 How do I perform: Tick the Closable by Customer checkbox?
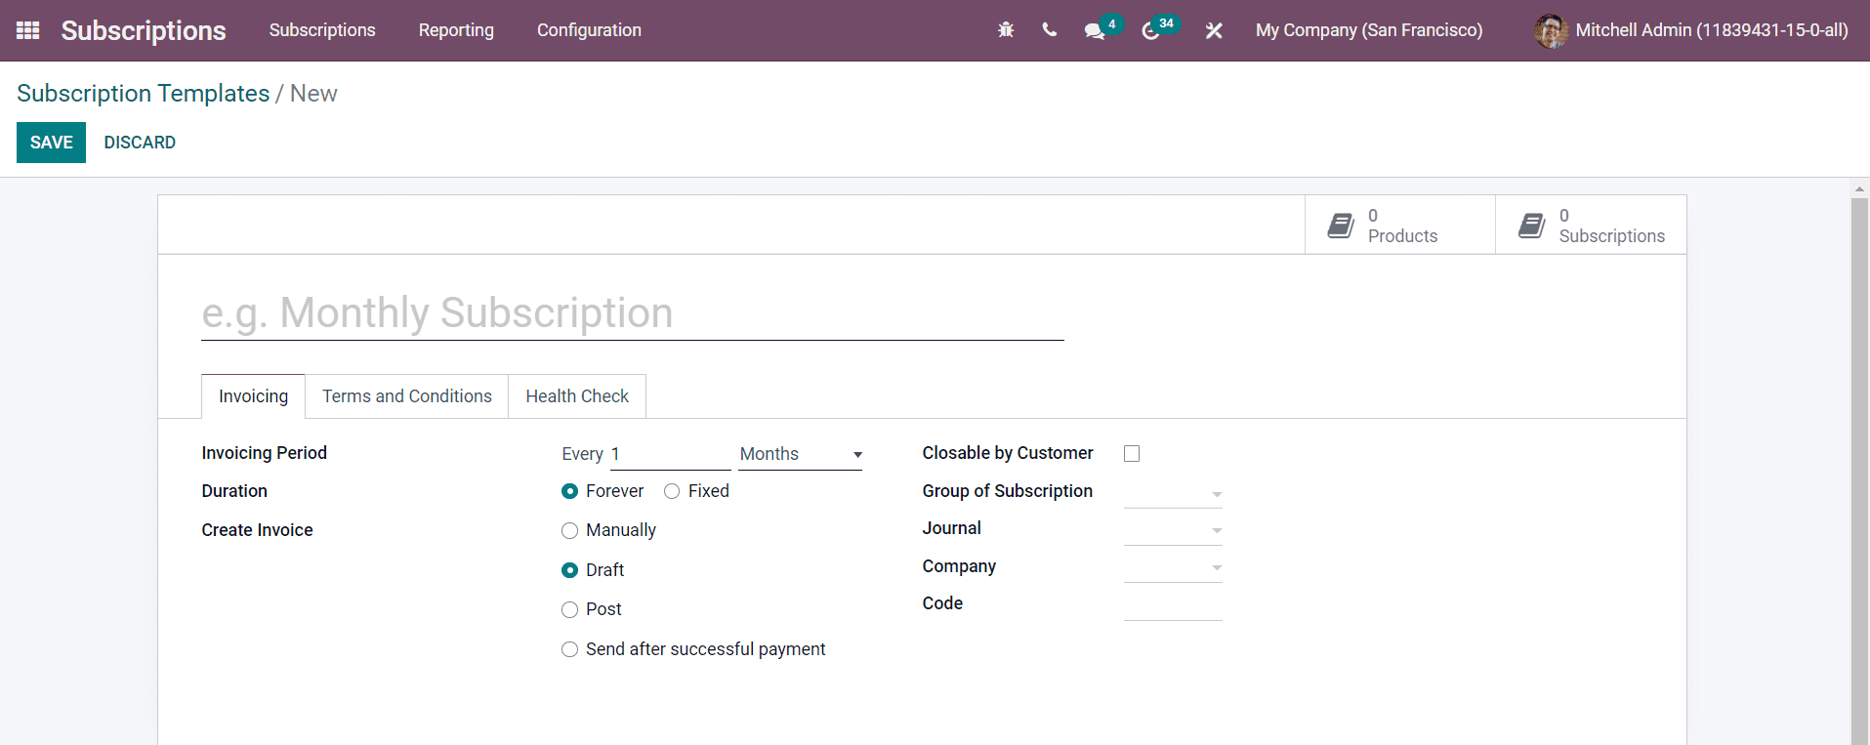coord(1132,453)
